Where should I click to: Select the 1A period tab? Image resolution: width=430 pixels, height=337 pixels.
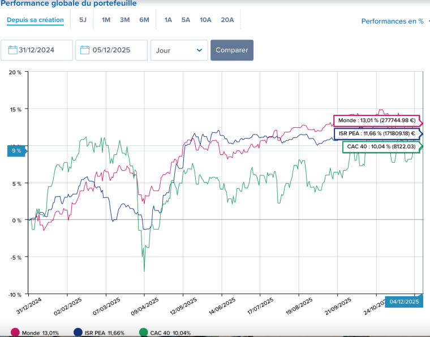pos(168,20)
